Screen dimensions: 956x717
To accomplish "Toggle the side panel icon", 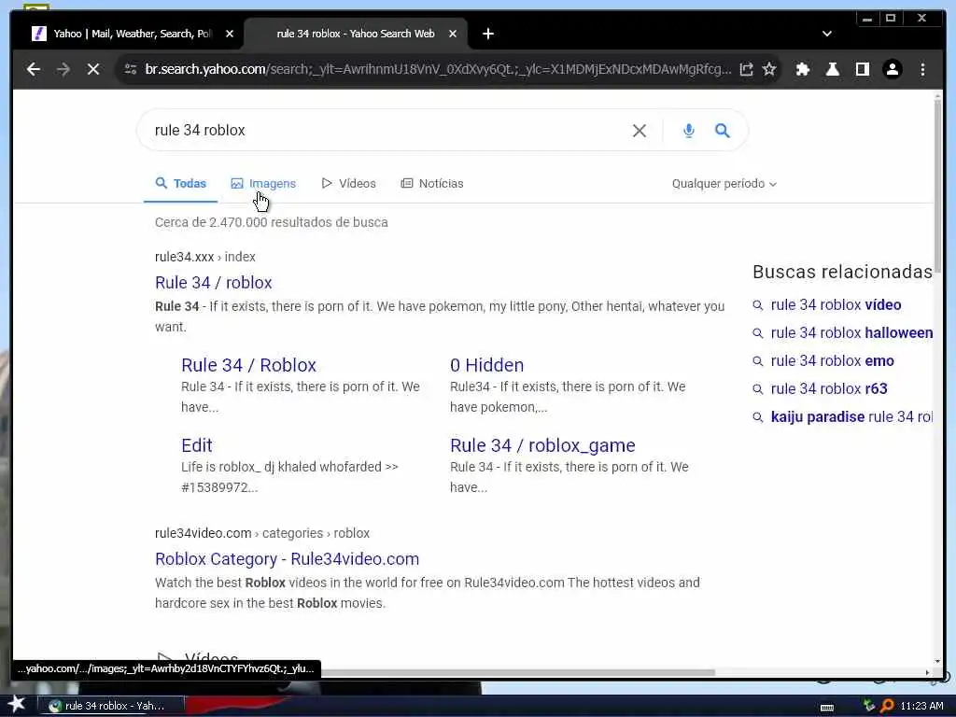I will 862,69.
